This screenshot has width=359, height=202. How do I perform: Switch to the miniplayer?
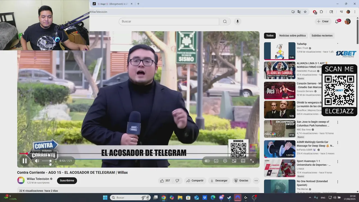[234, 161]
